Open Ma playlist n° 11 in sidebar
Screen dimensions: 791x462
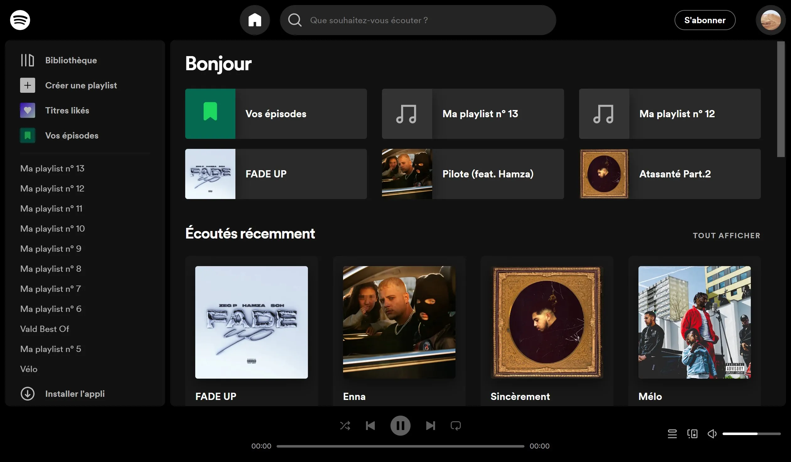51,208
